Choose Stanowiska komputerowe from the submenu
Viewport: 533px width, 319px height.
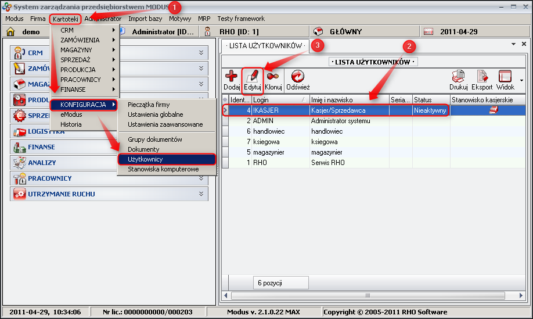[x=167, y=169]
